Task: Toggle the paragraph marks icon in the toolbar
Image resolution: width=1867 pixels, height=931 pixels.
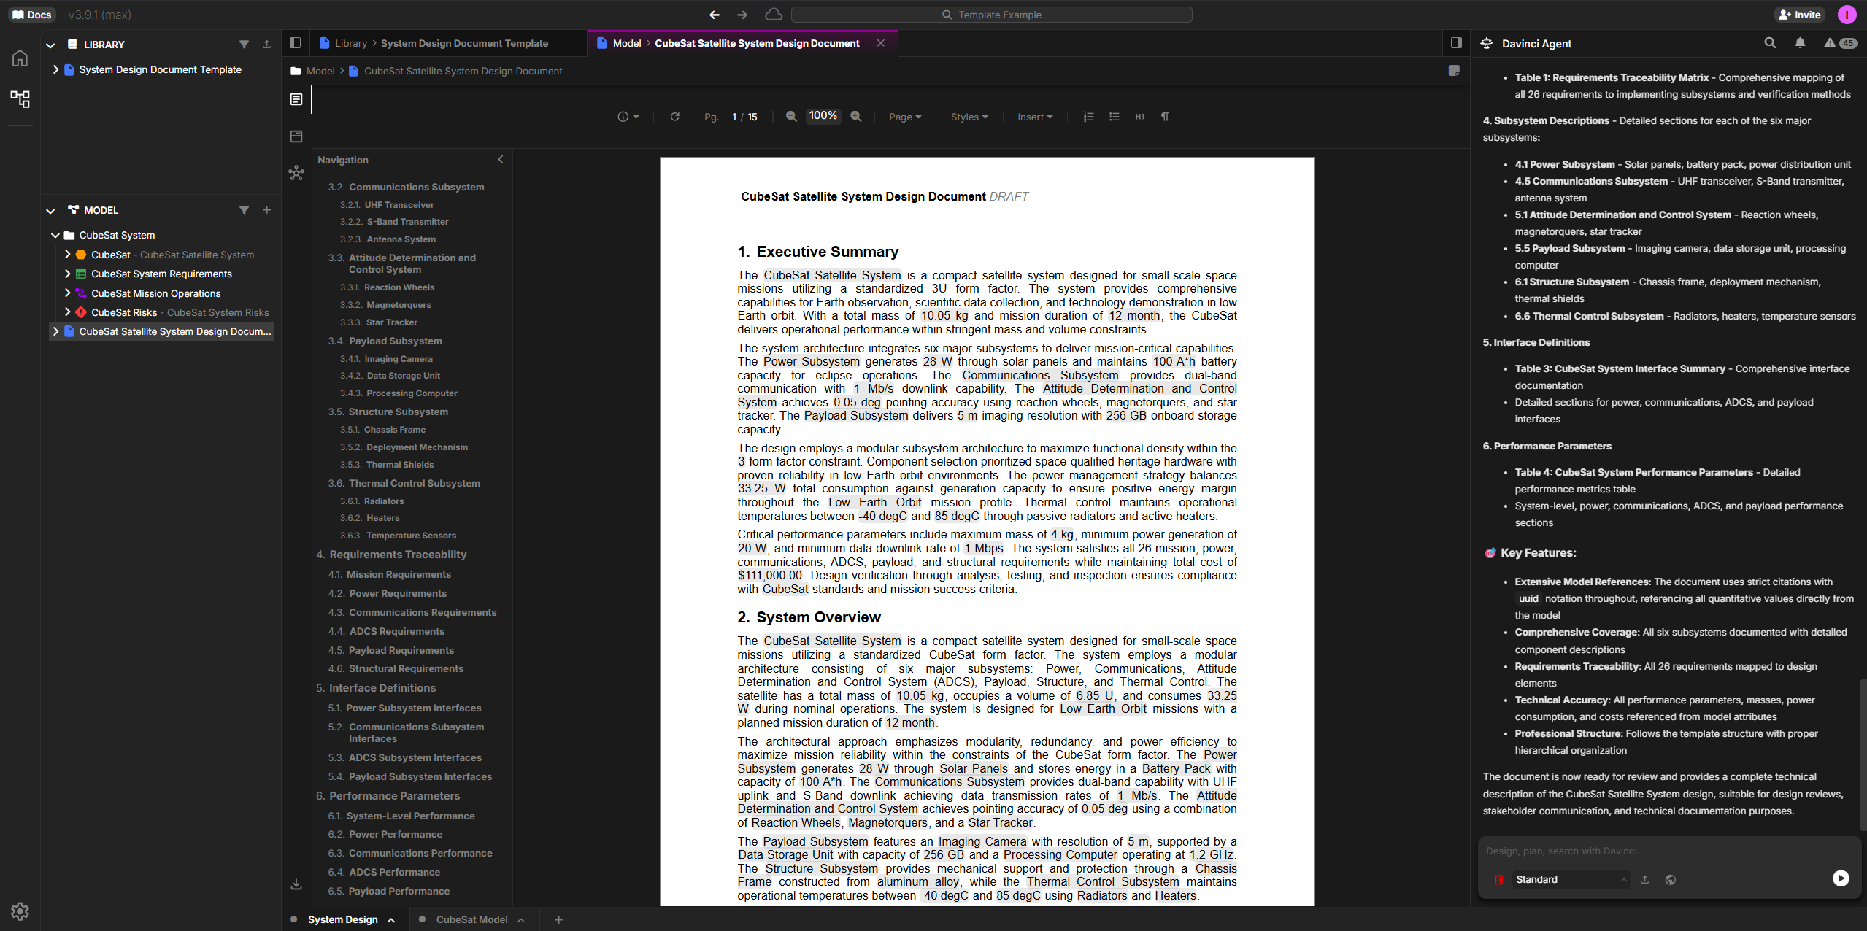Action: pos(1164,117)
